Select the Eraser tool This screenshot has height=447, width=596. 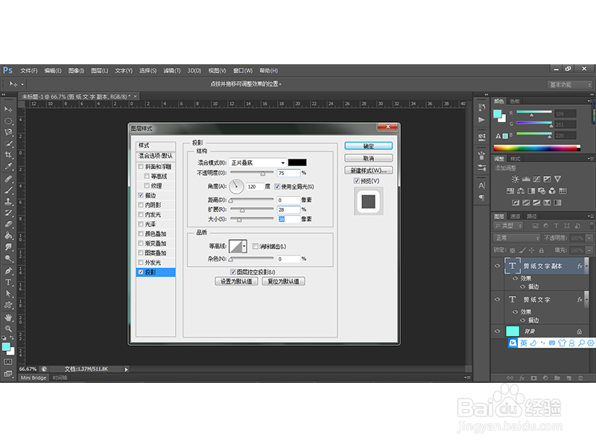point(8,224)
